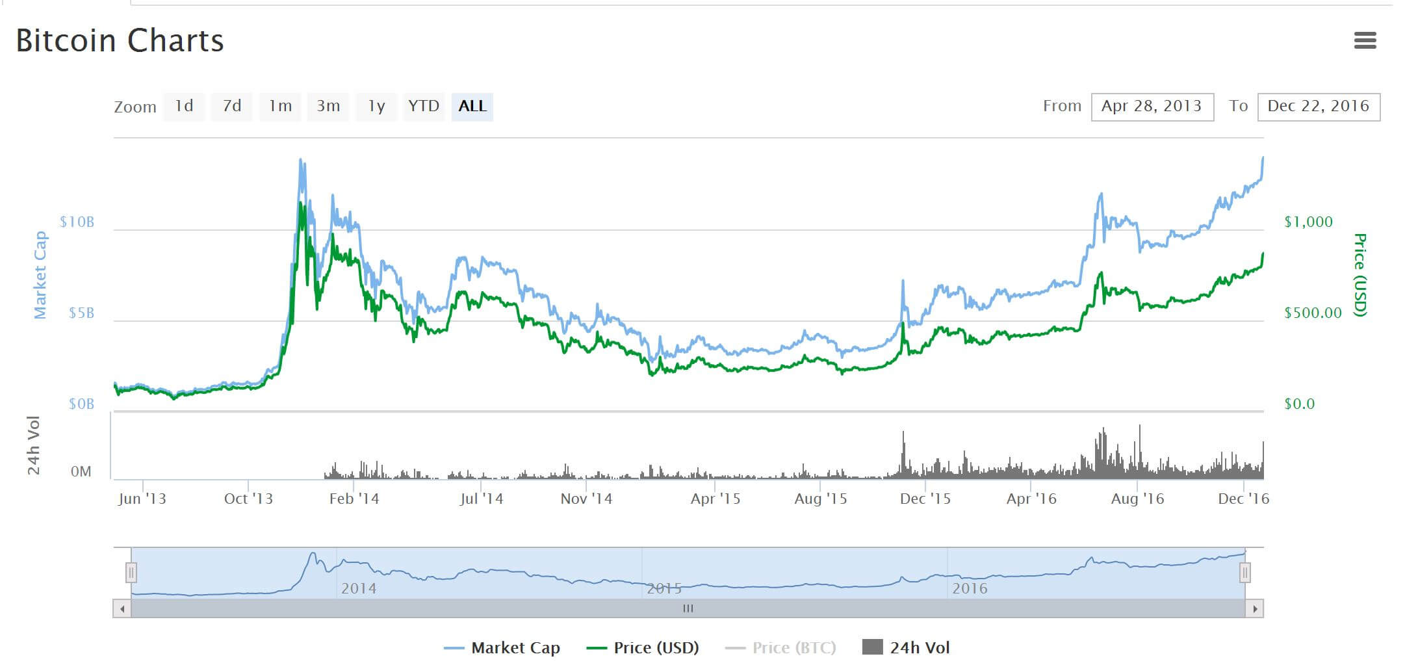Click the Oct '13 x-axis label
This screenshot has width=1405, height=665.
coord(248,499)
